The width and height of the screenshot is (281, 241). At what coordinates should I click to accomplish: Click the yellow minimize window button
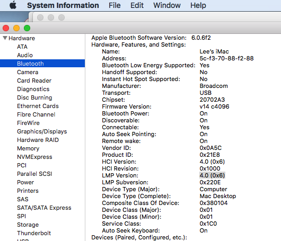pyautogui.click(x=16, y=28)
